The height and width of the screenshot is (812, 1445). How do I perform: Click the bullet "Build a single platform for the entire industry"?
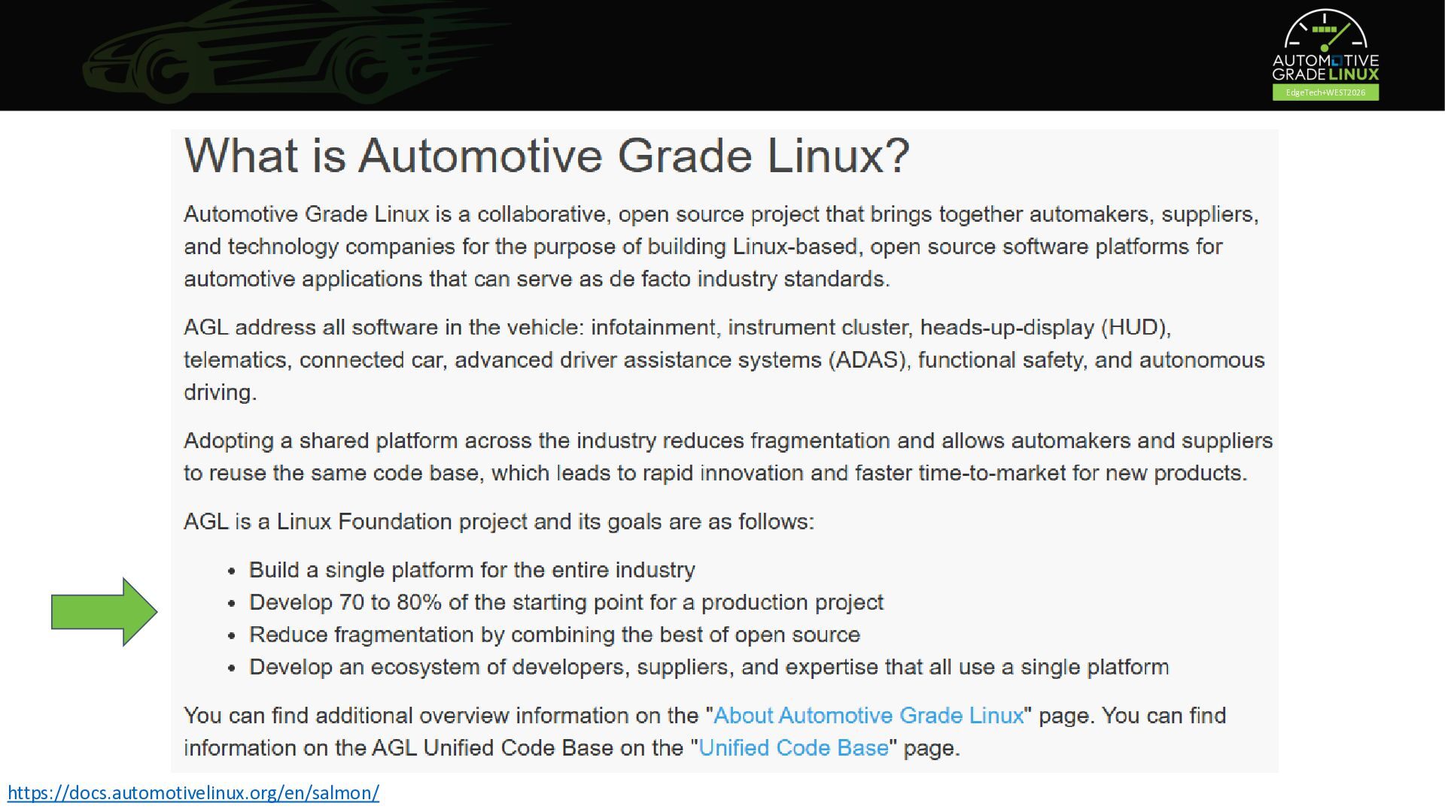(472, 570)
